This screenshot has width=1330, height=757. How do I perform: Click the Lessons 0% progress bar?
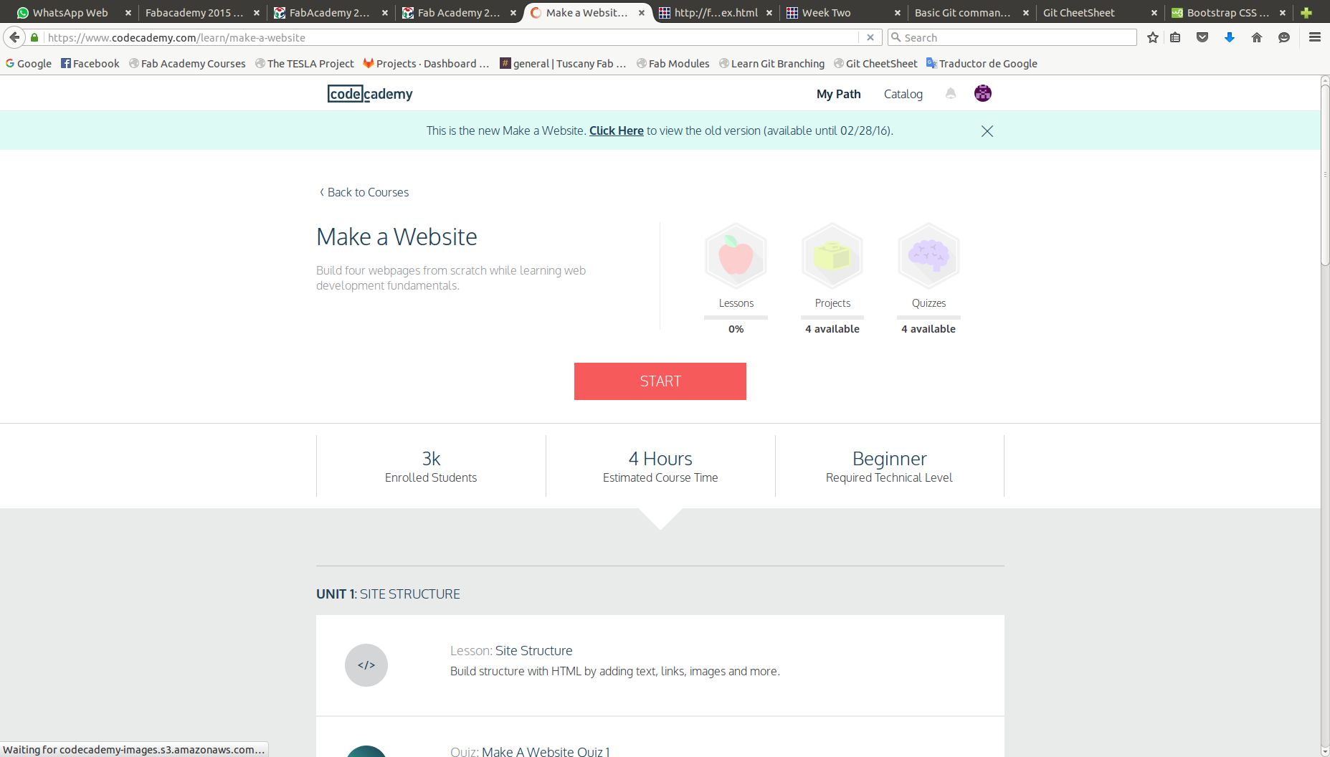coord(736,318)
